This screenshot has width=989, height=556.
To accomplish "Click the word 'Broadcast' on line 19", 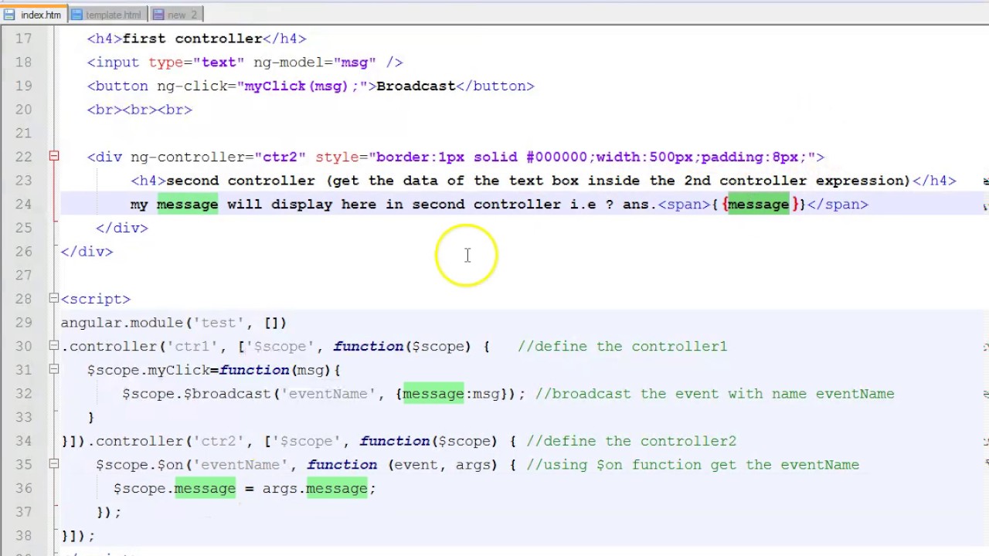I will click(x=416, y=86).
